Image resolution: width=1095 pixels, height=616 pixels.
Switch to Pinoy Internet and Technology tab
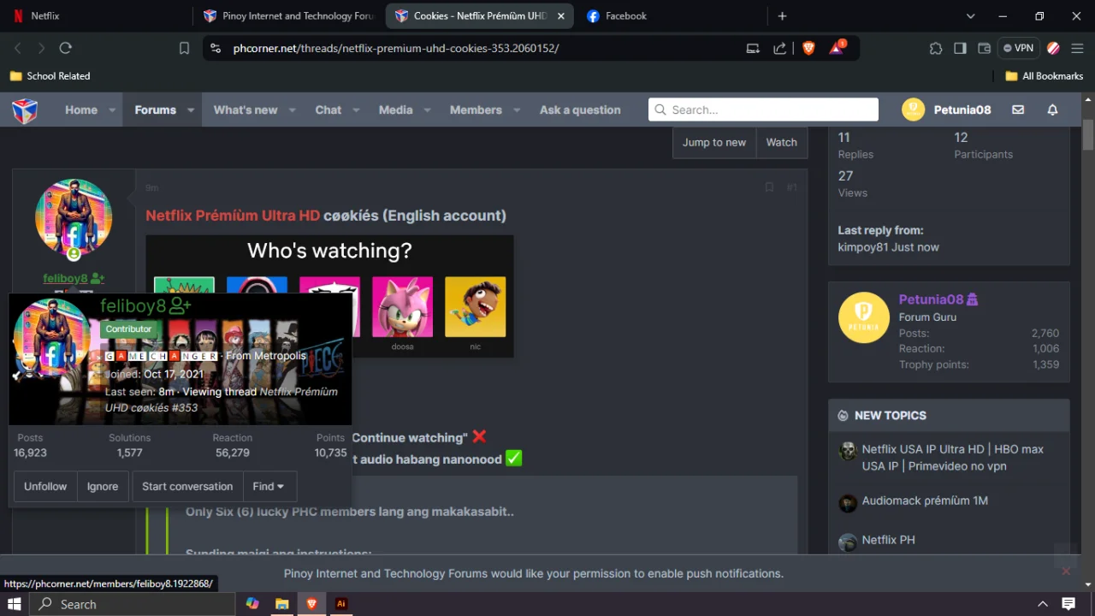click(x=288, y=15)
